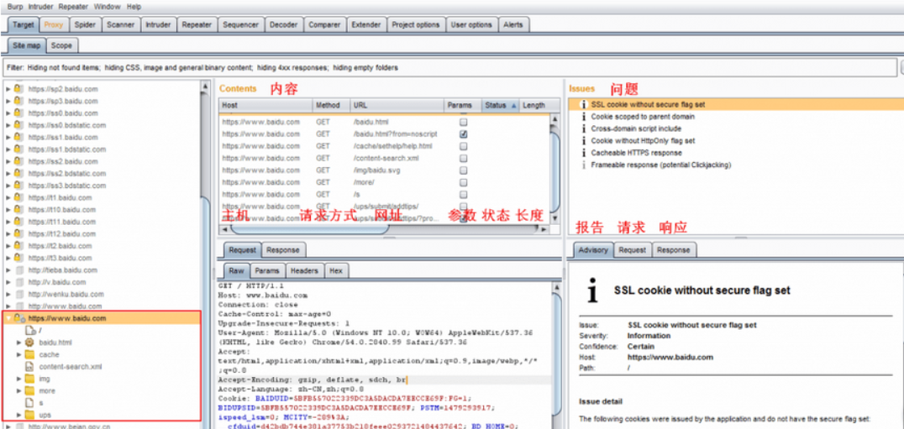Click the cache folder icon in site map

[x=30, y=354]
